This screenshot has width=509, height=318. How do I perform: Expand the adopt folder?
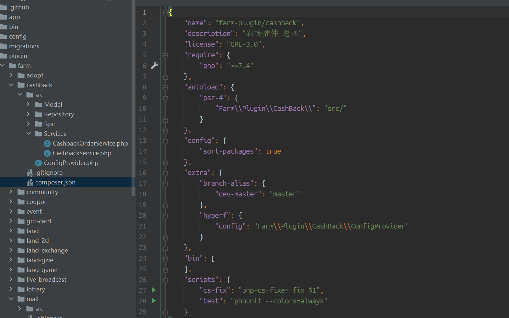(x=11, y=75)
